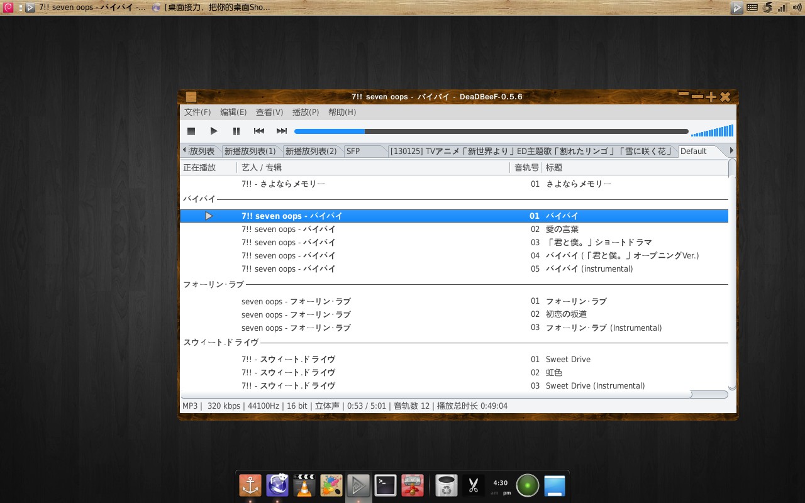Sort by the 音轨号 column header

[x=526, y=167]
